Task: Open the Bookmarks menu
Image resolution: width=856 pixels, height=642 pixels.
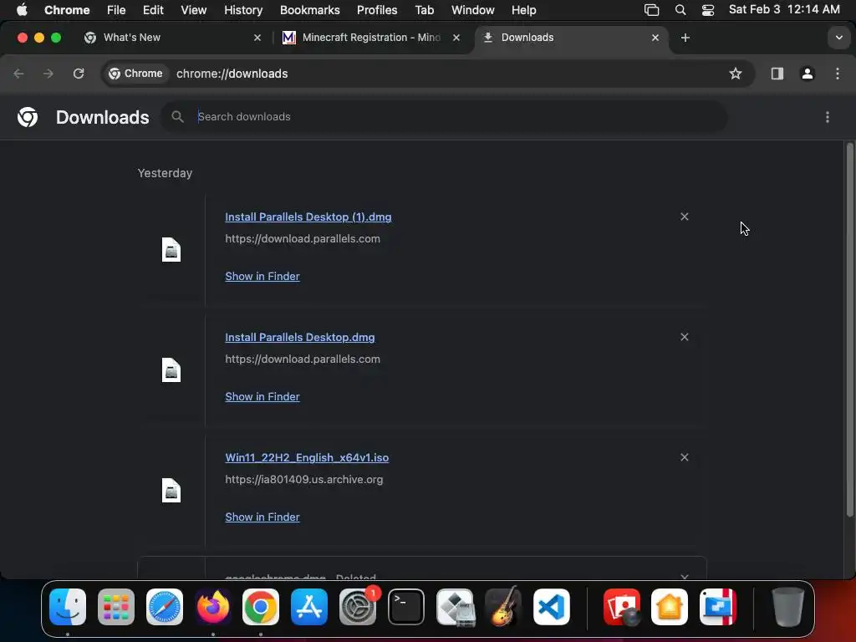Action: click(309, 10)
